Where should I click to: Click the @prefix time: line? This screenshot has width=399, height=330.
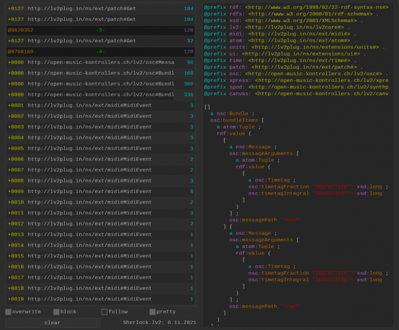click(x=280, y=61)
